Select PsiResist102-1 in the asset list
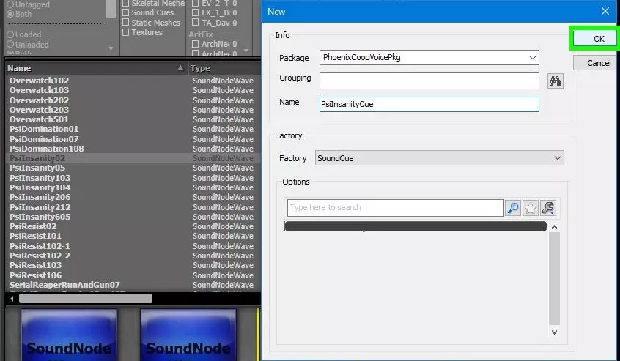The width and height of the screenshot is (620, 361). pyautogui.click(x=40, y=245)
